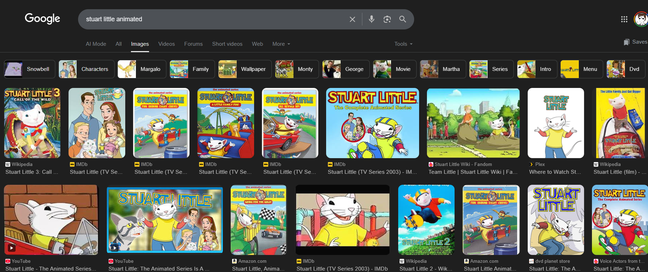Viewport: 648px width, 272px height.
Task: Select the Martha filter chip
Action: pyautogui.click(x=443, y=69)
